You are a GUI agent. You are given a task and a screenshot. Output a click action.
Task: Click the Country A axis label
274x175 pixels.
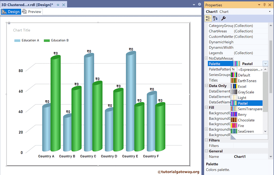click(46, 156)
